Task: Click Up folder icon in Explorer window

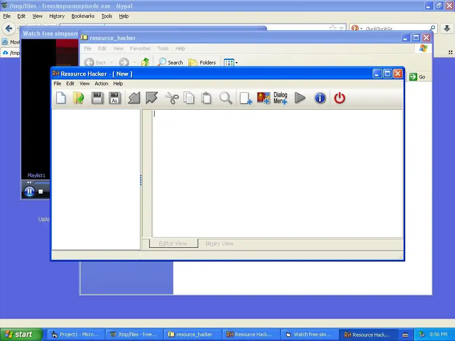Action: 145,62
